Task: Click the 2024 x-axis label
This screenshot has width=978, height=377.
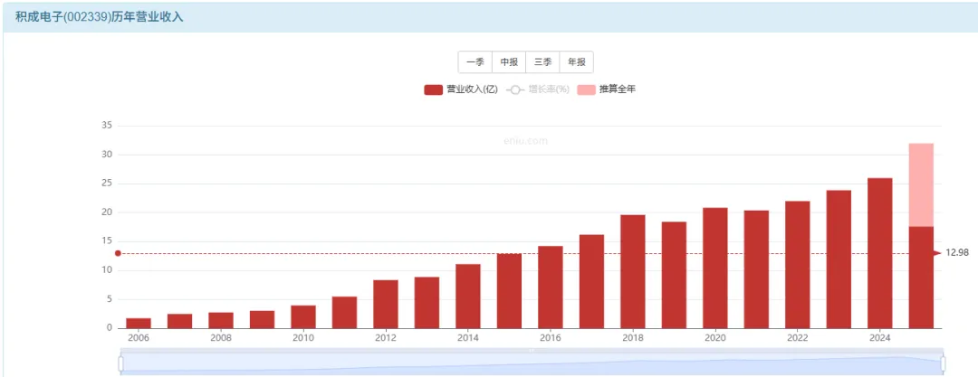Action: click(x=879, y=338)
